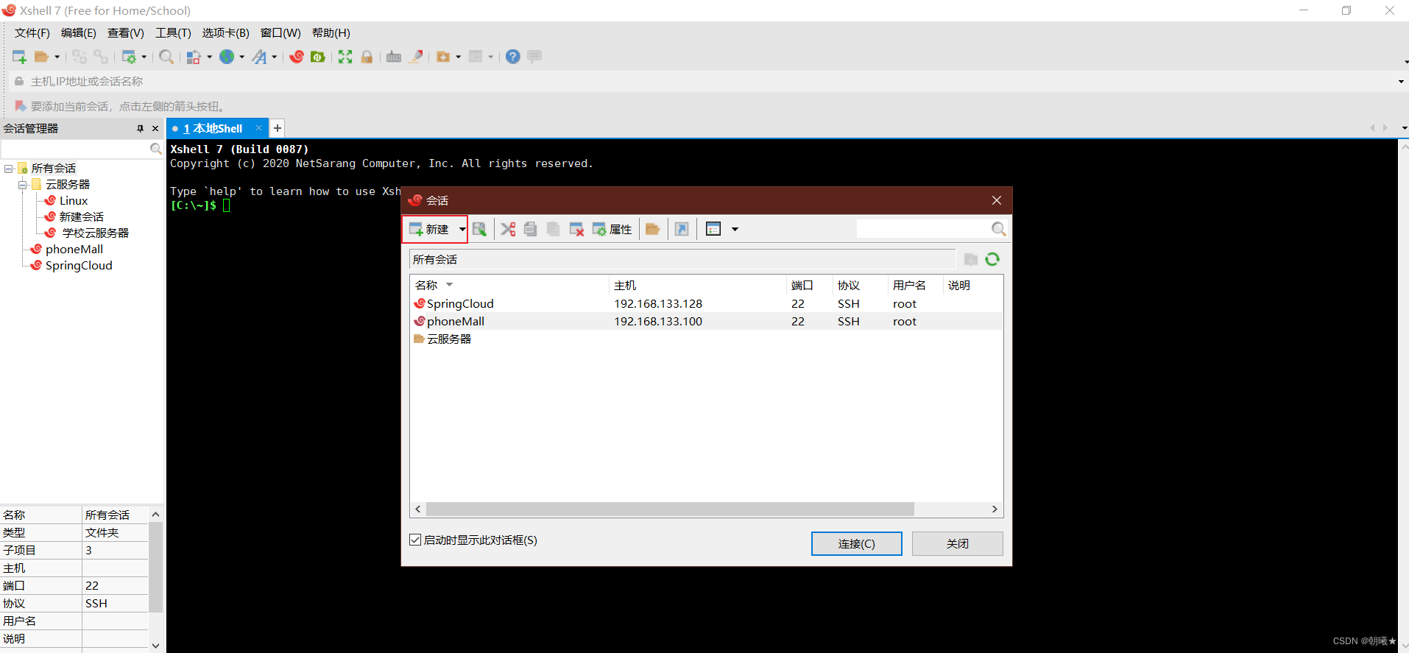Viewport: 1409px width, 653px height.
Task: Open the 窗口(W) menu
Action: pyautogui.click(x=280, y=33)
